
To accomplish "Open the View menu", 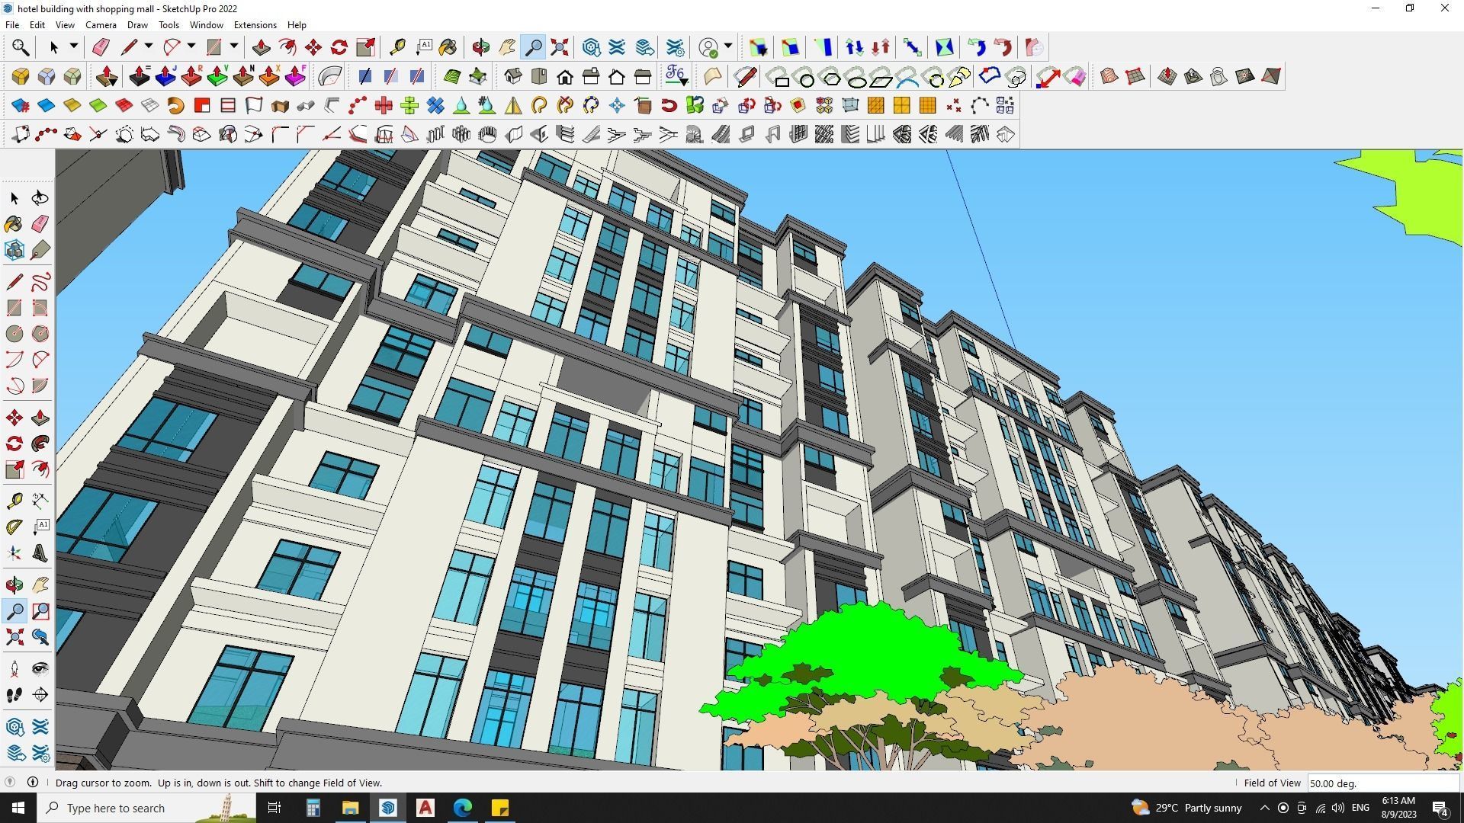I will point(65,25).
